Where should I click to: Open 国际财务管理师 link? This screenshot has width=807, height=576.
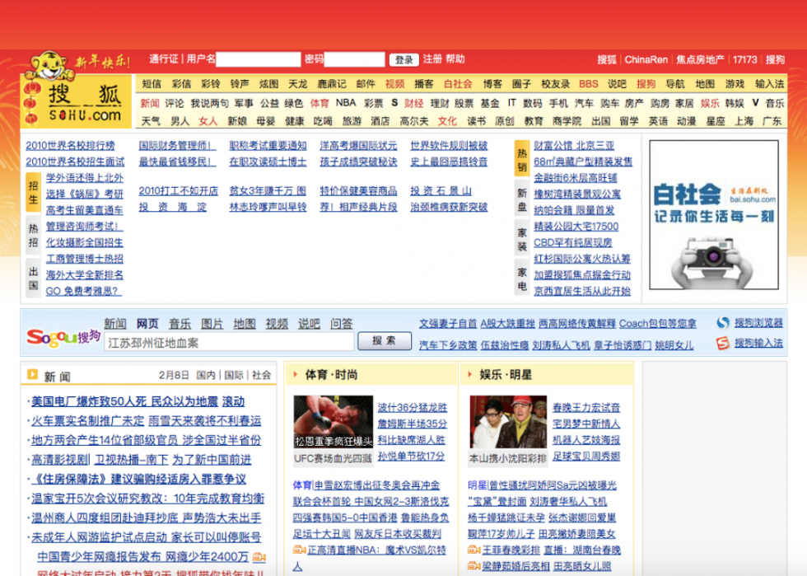click(x=177, y=146)
